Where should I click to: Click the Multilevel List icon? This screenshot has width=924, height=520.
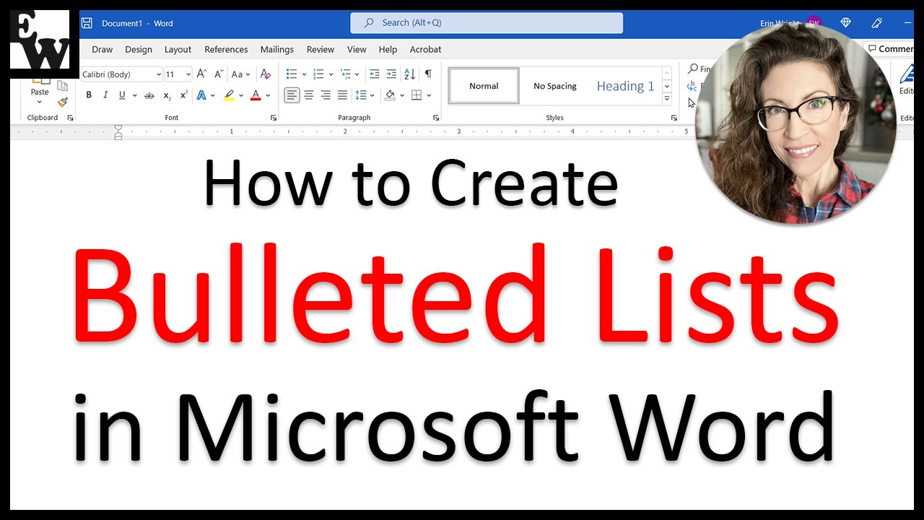(x=346, y=74)
